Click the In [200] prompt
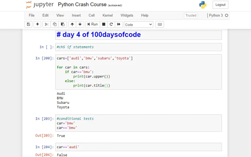251x157 pixels. (45, 58)
